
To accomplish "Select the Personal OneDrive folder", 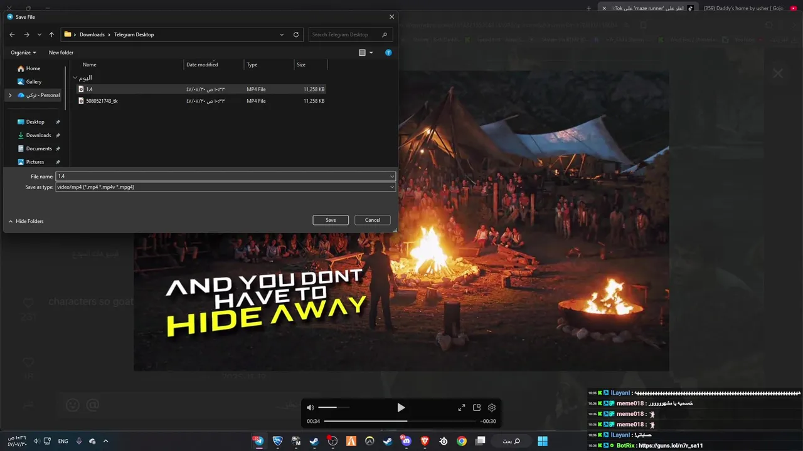I will [39, 95].
